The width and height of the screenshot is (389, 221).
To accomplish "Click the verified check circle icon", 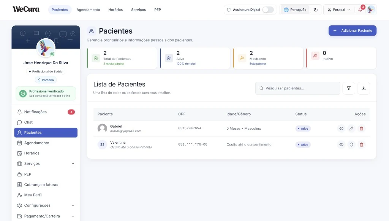I will pyautogui.click(x=23, y=94).
